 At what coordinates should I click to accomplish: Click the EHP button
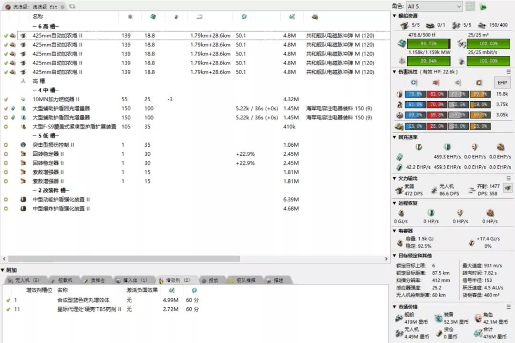coord(501,83)
